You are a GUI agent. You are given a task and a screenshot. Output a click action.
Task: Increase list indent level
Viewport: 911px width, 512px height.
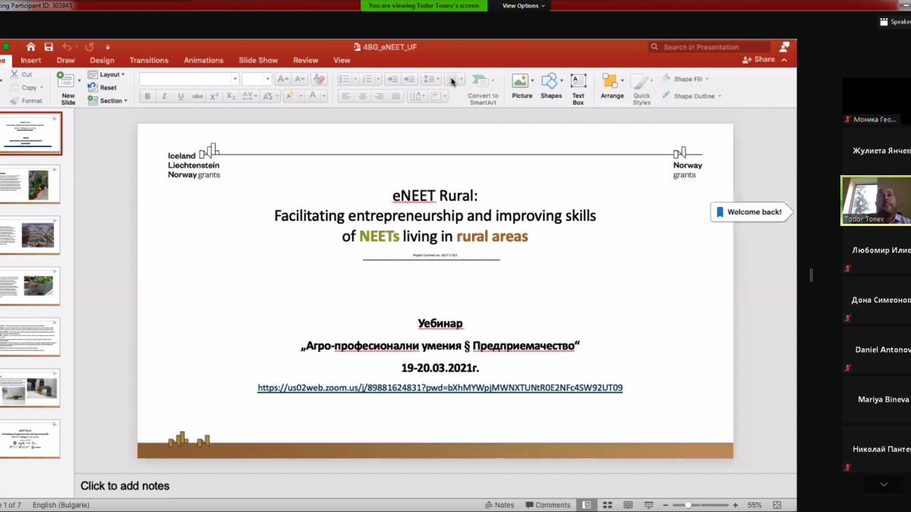click(x=408, y=79)
